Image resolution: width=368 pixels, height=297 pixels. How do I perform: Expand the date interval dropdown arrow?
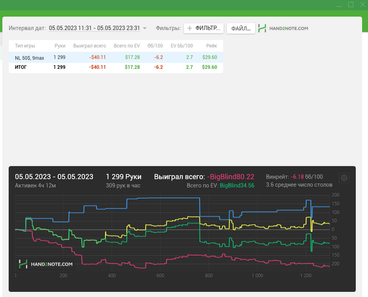(145, 28)
